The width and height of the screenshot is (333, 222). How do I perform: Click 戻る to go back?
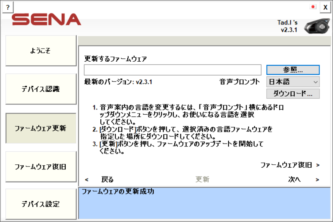tap(107, 180)
